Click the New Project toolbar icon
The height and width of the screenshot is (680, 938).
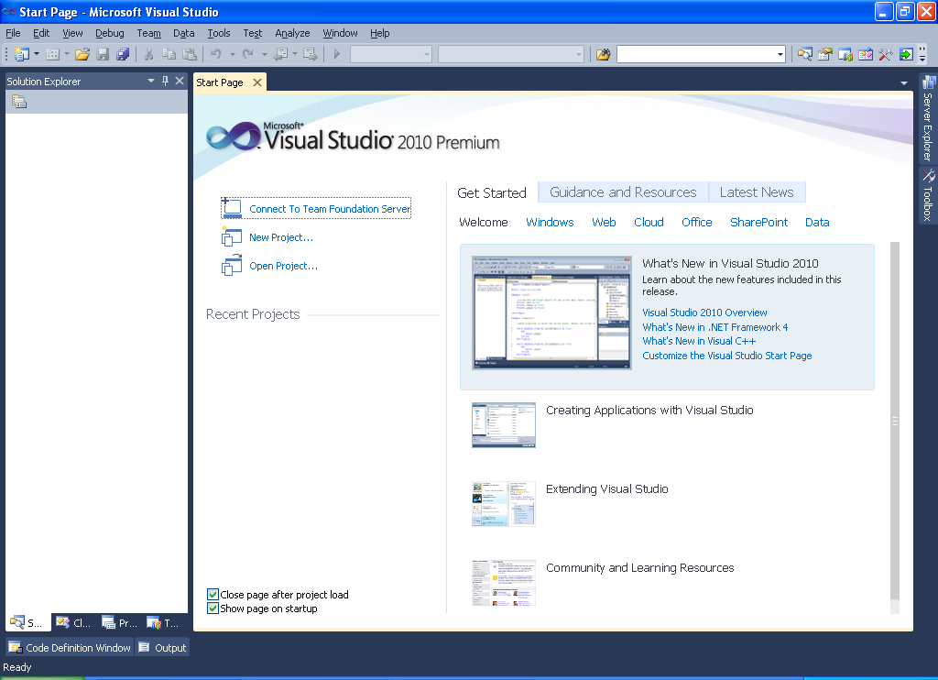[x=22, y=54]
